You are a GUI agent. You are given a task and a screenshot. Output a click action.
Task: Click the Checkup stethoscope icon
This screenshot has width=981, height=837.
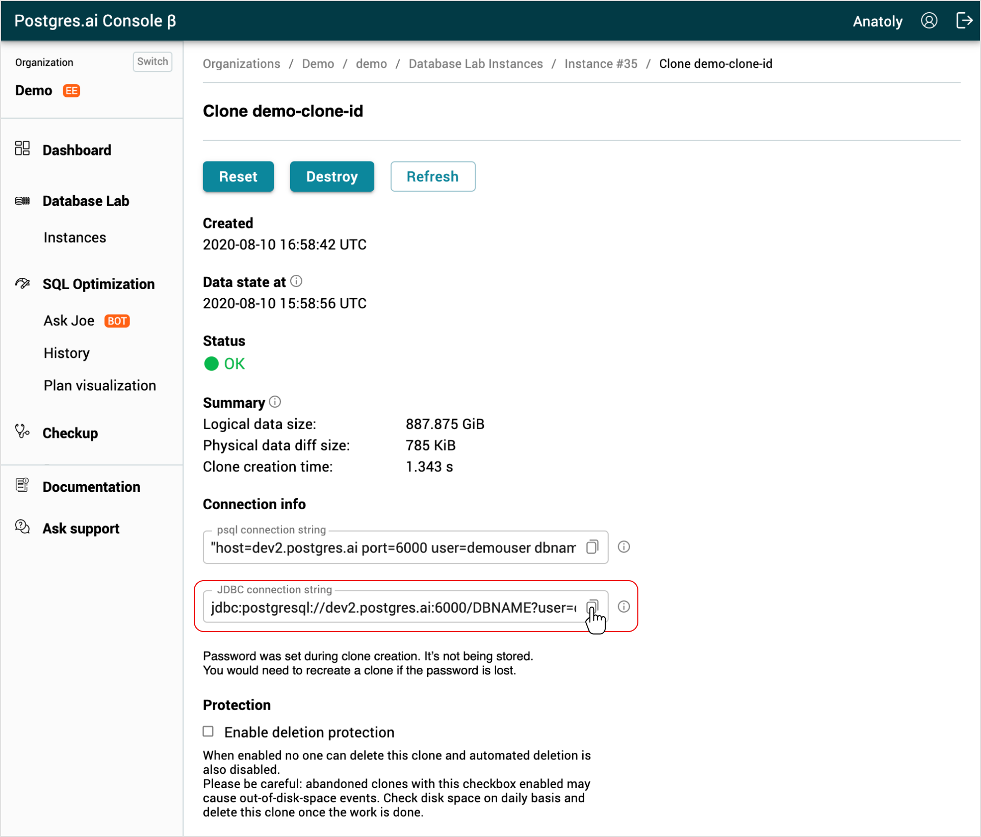click(22, 432)
